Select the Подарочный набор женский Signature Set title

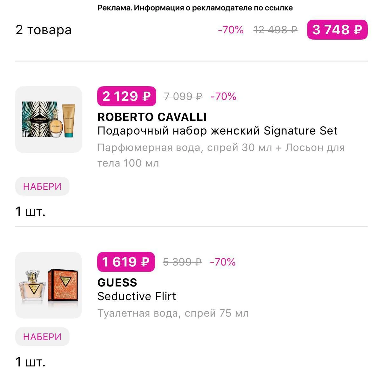pyautogui.click(x=218, y=131)
